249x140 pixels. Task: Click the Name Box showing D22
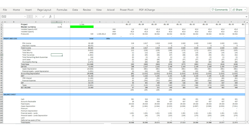tap(12, 16)
